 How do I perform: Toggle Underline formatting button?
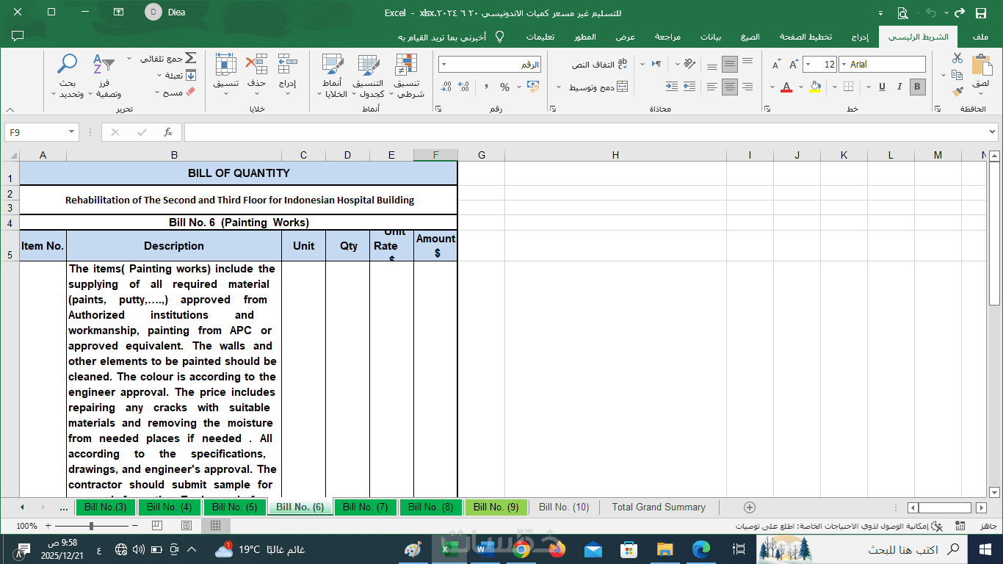pos(882,87)
